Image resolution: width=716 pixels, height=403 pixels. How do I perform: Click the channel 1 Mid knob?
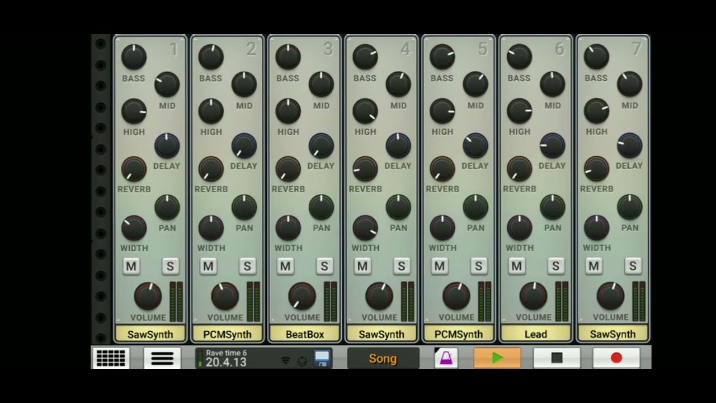(x=167, y=85)
